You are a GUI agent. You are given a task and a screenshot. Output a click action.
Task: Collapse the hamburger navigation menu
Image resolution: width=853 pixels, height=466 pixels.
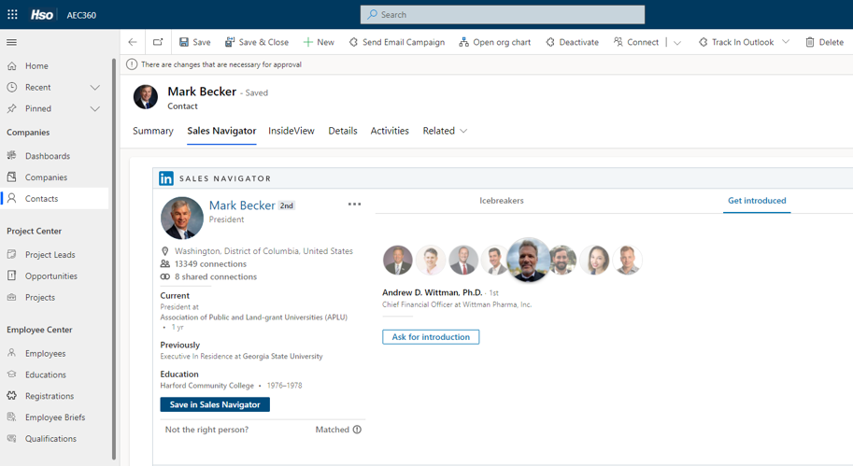(x=11, y=42)
